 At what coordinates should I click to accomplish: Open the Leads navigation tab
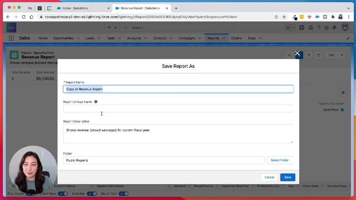pos(90,38)
